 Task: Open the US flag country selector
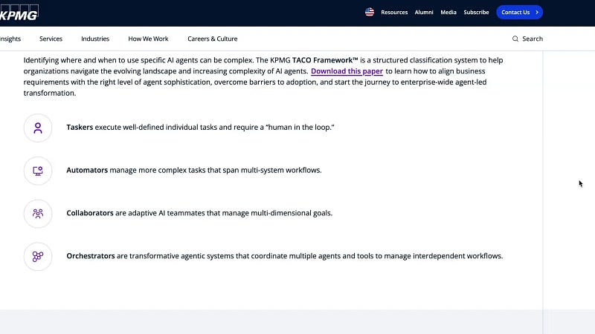[370, 12]
